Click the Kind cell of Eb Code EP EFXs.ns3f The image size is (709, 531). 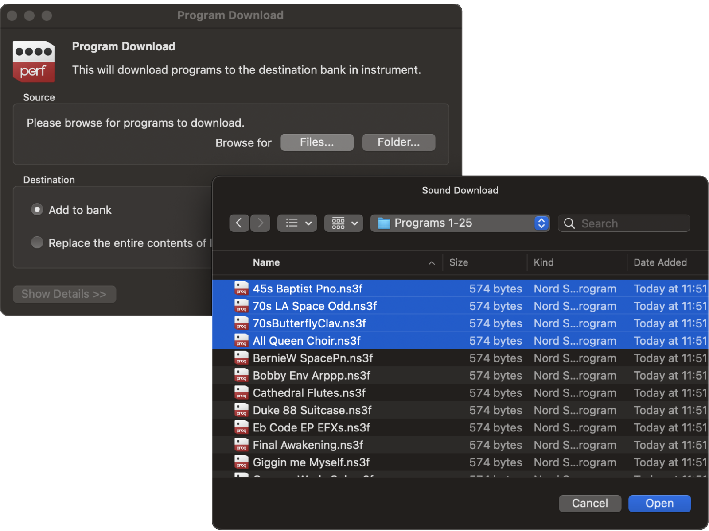[x=575, y=427]
